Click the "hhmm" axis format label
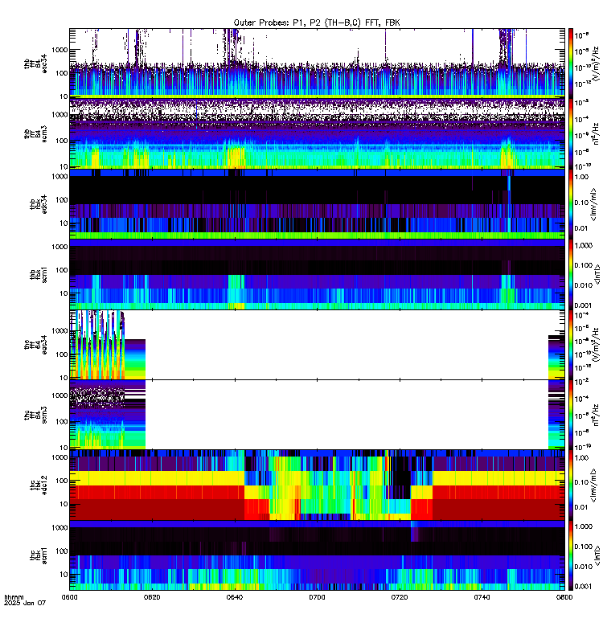This screenshot has height=643, width=603. [14, 597]
